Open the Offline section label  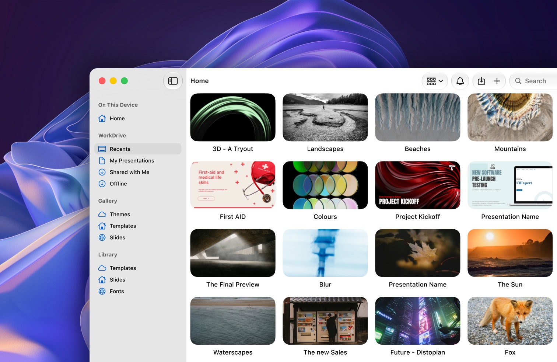coord(118,184)
